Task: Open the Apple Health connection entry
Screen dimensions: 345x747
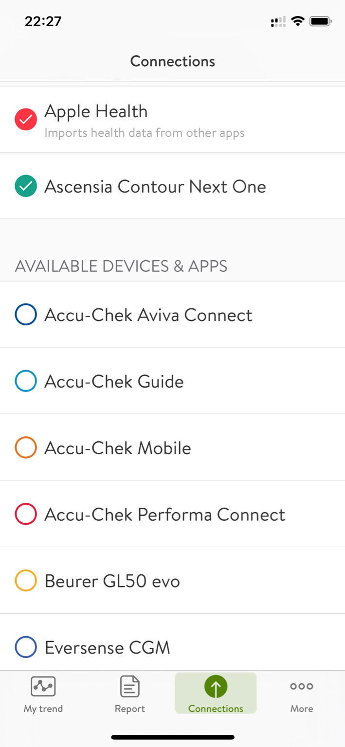Action: (x=172, y=120)
